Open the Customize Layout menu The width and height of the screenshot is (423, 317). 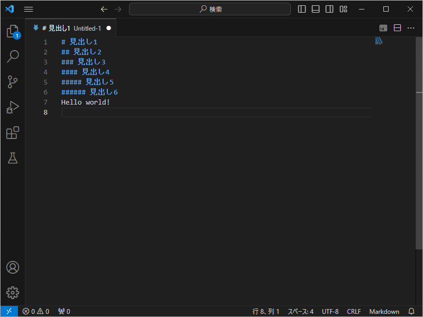(x=343, y=9)
